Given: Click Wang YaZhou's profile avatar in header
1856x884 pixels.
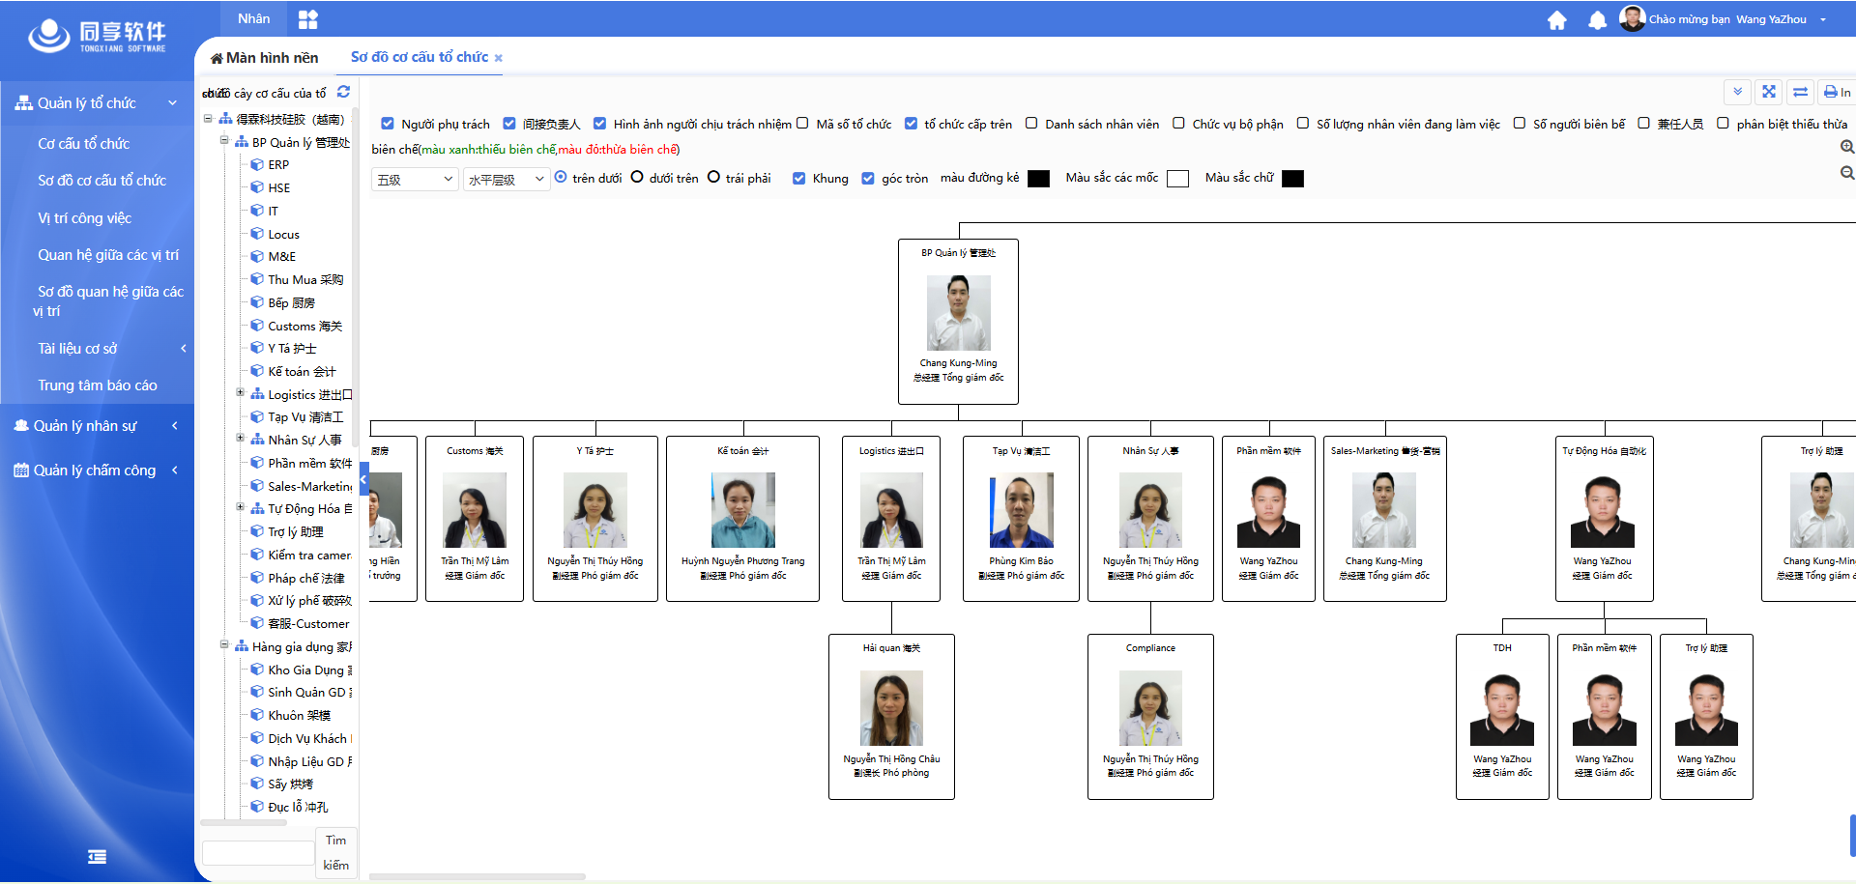Looking at the screenshot, I should tap(1632, 18).
